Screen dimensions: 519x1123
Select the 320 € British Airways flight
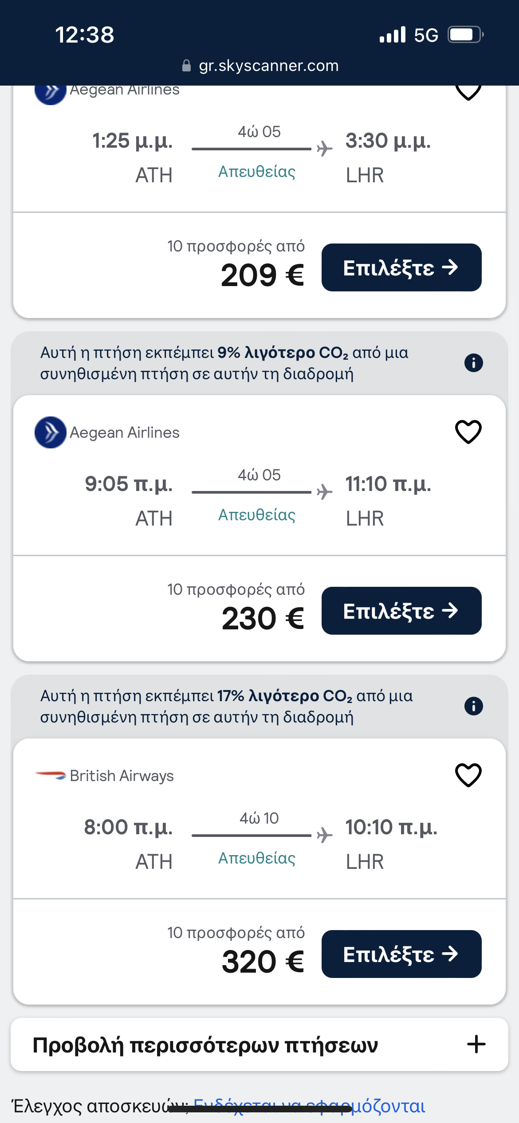click(401, 954)
